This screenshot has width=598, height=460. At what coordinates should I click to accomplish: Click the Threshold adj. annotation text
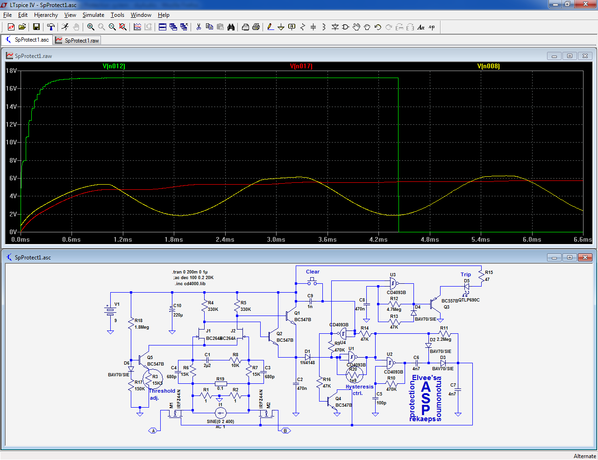pyautogui.click(x=162, y=394)
